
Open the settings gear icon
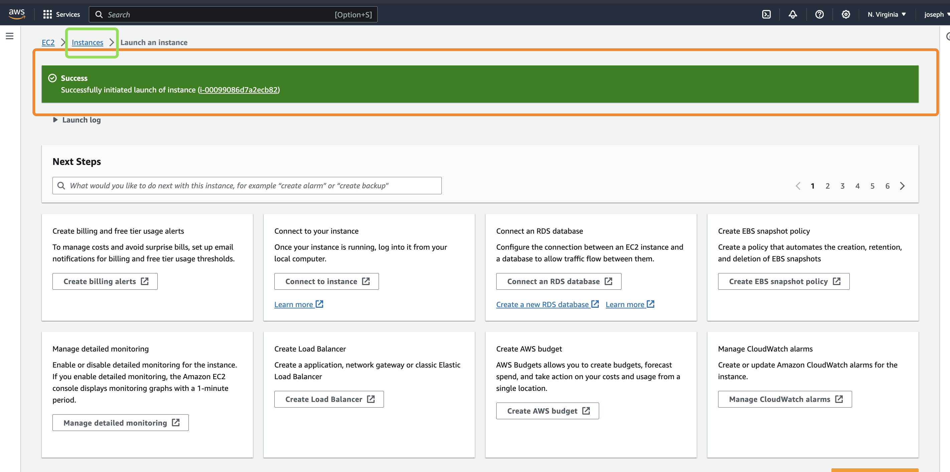[846, 14]
